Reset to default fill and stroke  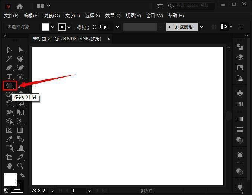6,191
